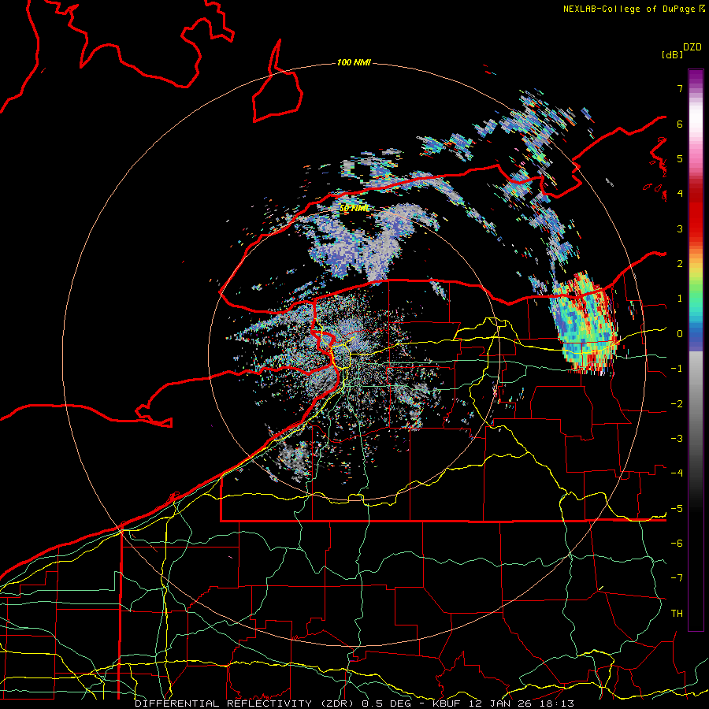709x709 pixels.
Task: Click the scale tick label -2
Action: click(677, 404)
